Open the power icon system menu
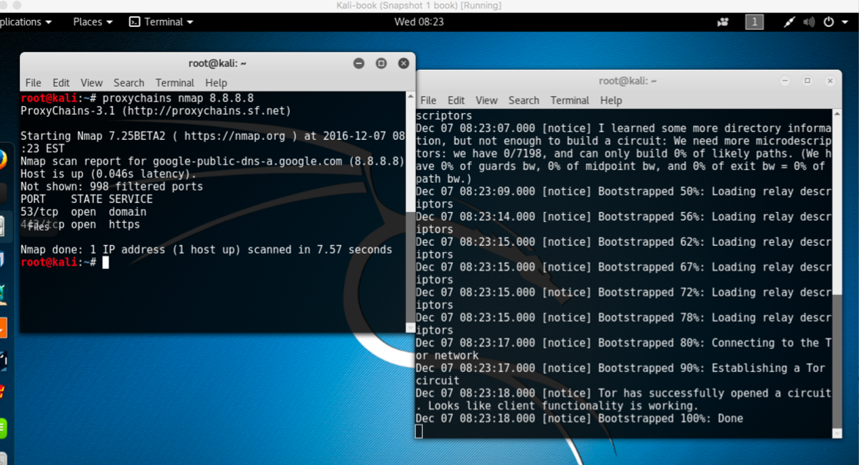Image resolution: width=859 pixels, height=465 pixels. (829, 22)
